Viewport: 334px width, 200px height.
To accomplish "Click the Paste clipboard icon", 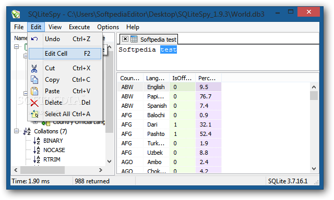I will pos(34,91).
